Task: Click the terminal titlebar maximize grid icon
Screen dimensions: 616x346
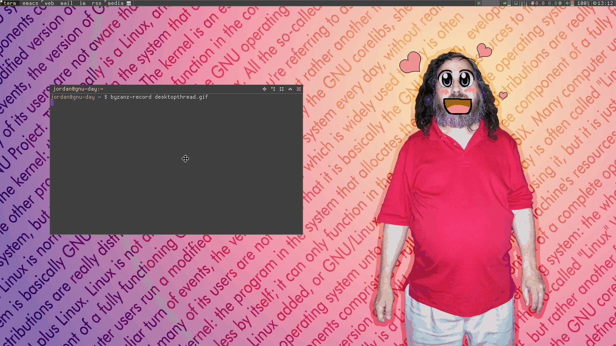Action: point(282,89)
